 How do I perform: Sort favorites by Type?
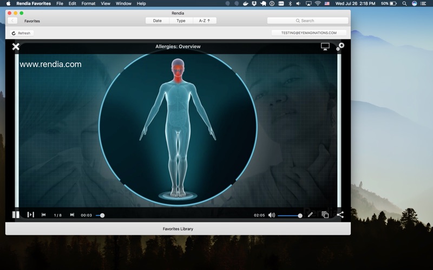click(181, 21)
